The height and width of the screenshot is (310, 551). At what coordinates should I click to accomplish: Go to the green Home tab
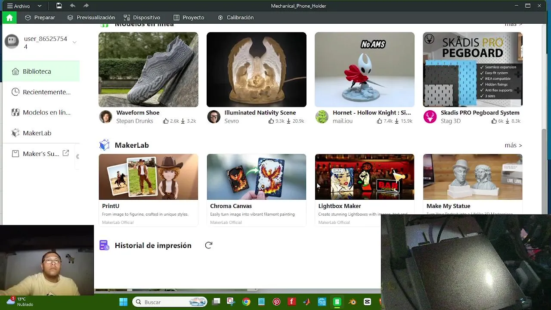point(9,18)
